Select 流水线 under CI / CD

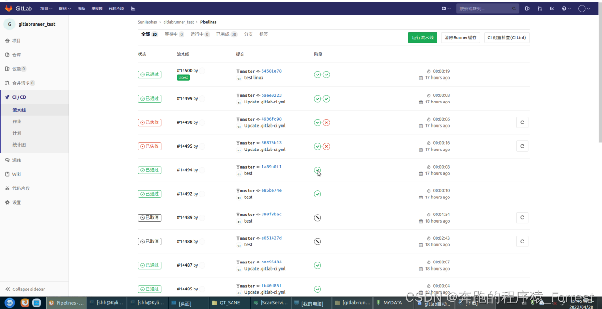[x=19, y=110]
